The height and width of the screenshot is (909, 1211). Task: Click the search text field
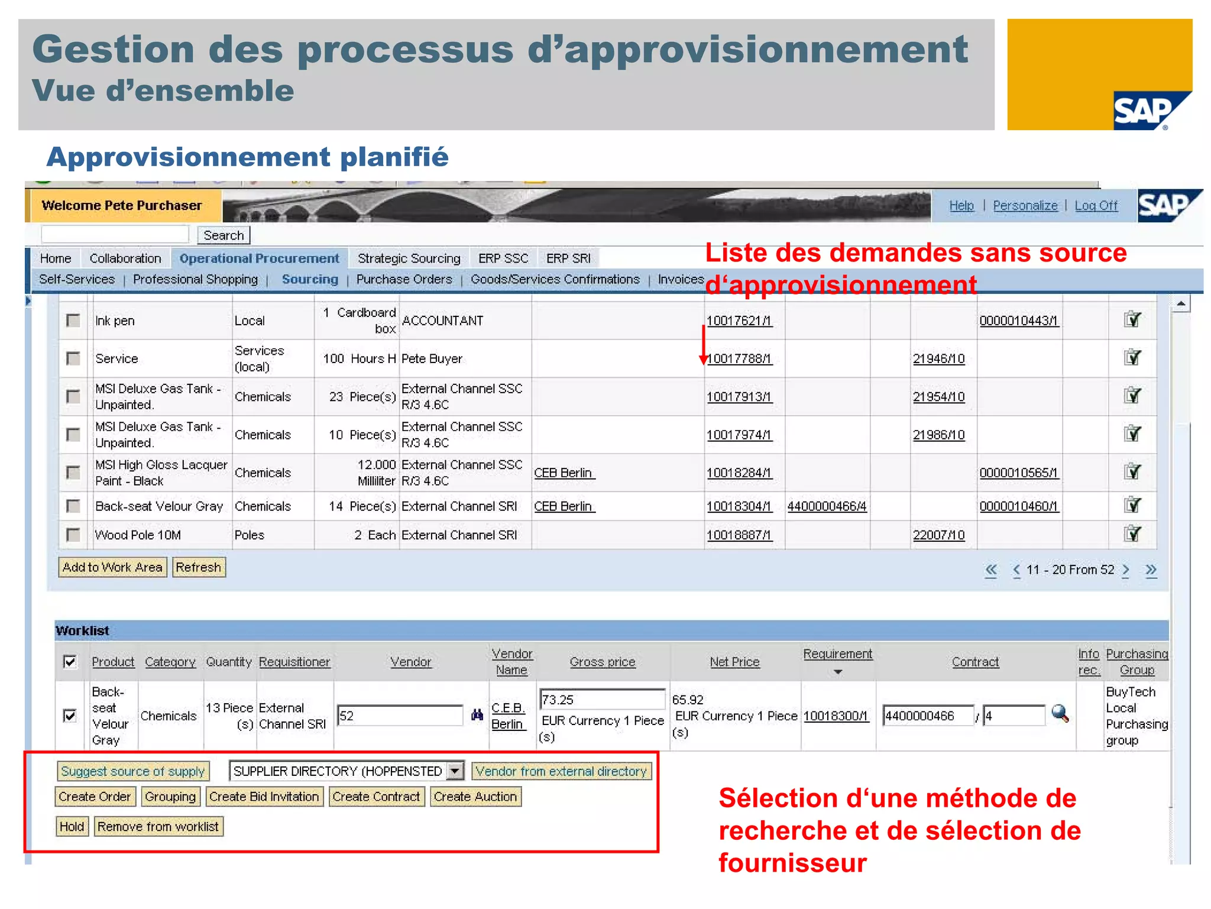[x=115, y=235]
